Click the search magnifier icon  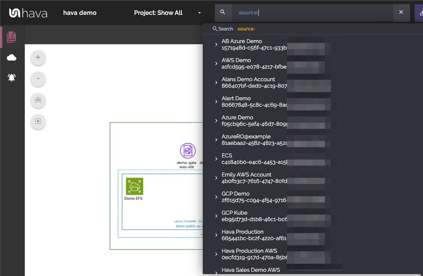223,12
